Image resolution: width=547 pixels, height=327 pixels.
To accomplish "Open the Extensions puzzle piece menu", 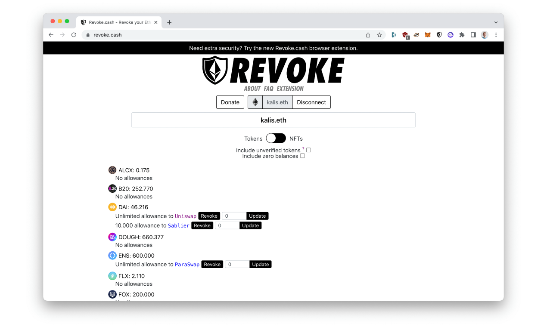I will [x=462, y=35].
